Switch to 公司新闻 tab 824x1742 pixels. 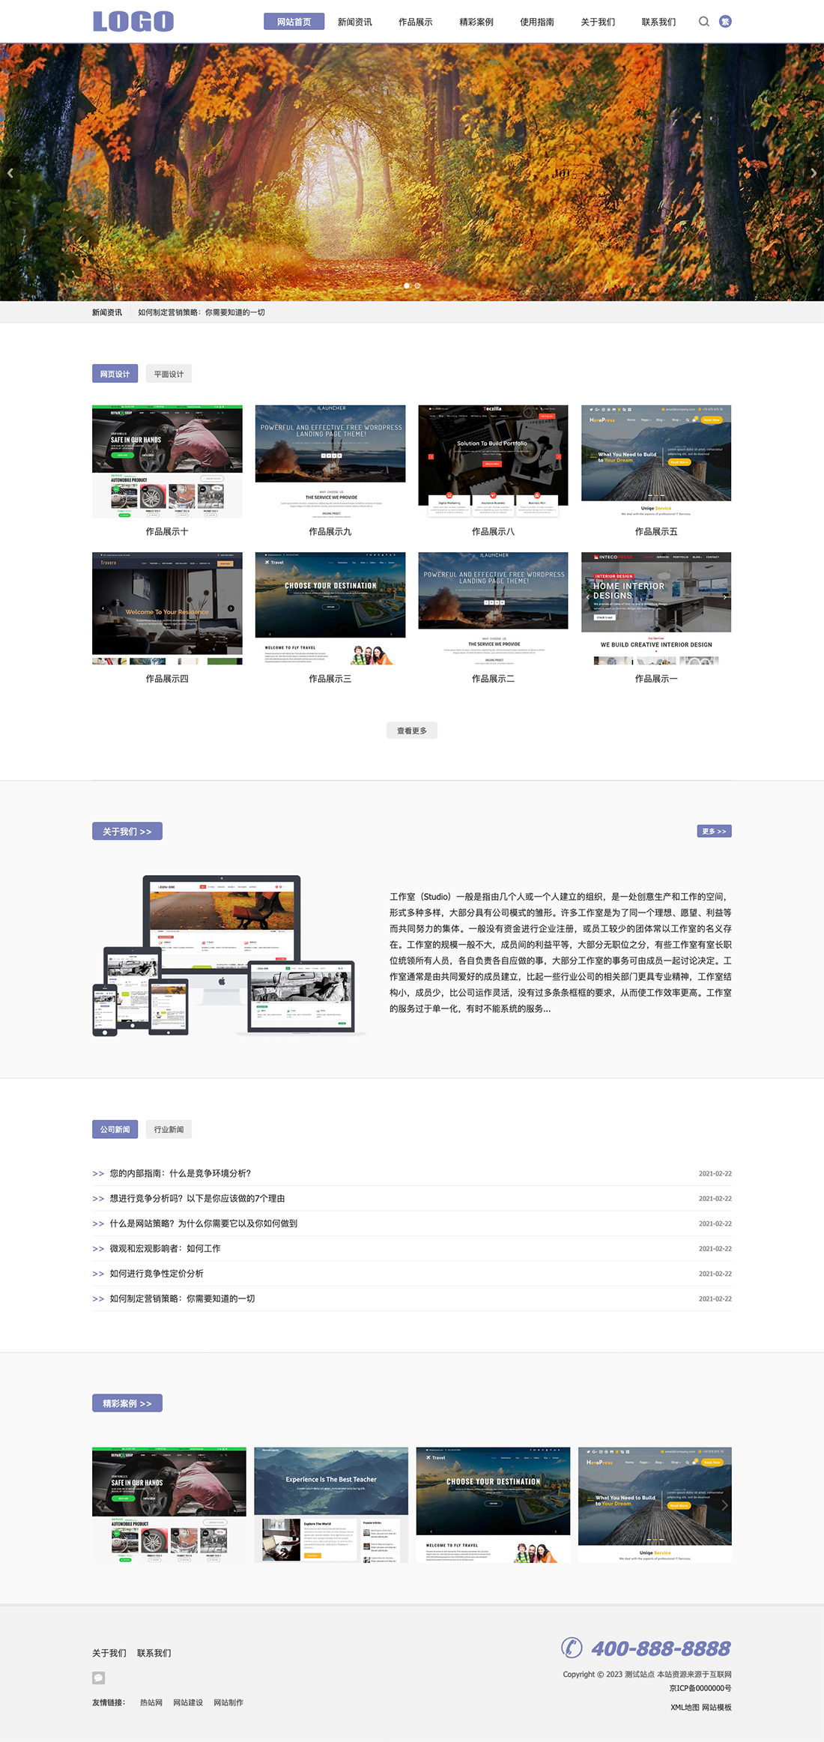tap(115, 1129)
